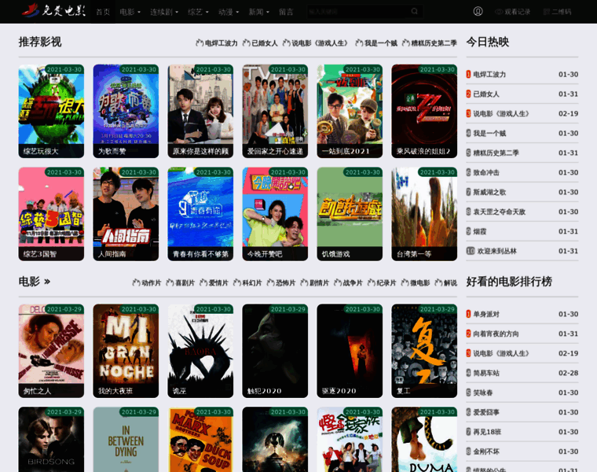Open the 触犯2020 movie poster
This screenshot has height=472, width=597.
[275, 351]
